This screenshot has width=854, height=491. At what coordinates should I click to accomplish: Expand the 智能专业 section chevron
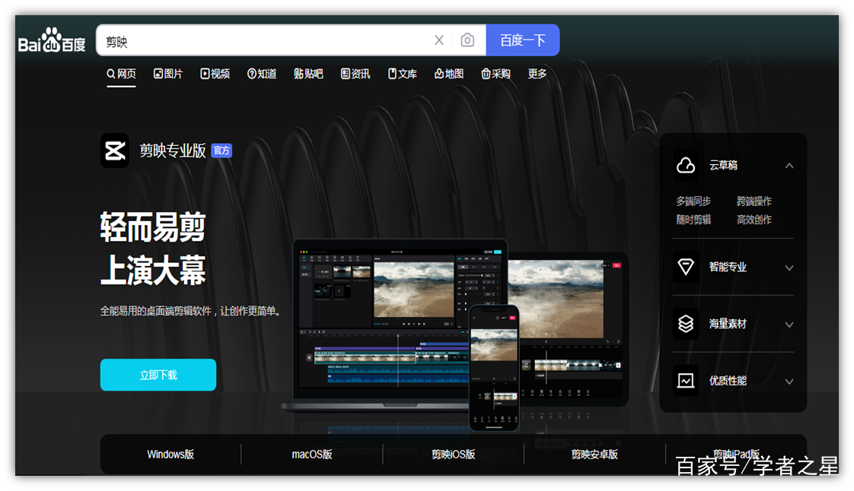click(789, 268)
